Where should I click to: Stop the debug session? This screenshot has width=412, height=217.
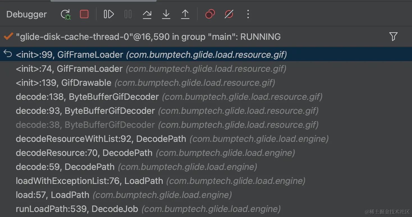tap(84, 14)
